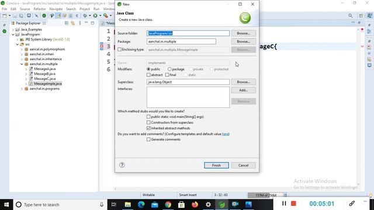The width and height of the screenshot is (374, 210).
Task: Open the Open Perspective icon
Action: 361,16
